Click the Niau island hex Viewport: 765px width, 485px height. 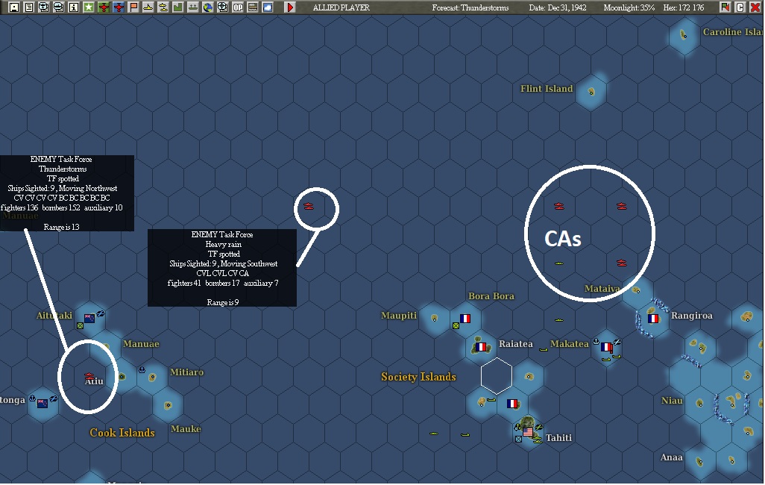[x=699, y=404]
